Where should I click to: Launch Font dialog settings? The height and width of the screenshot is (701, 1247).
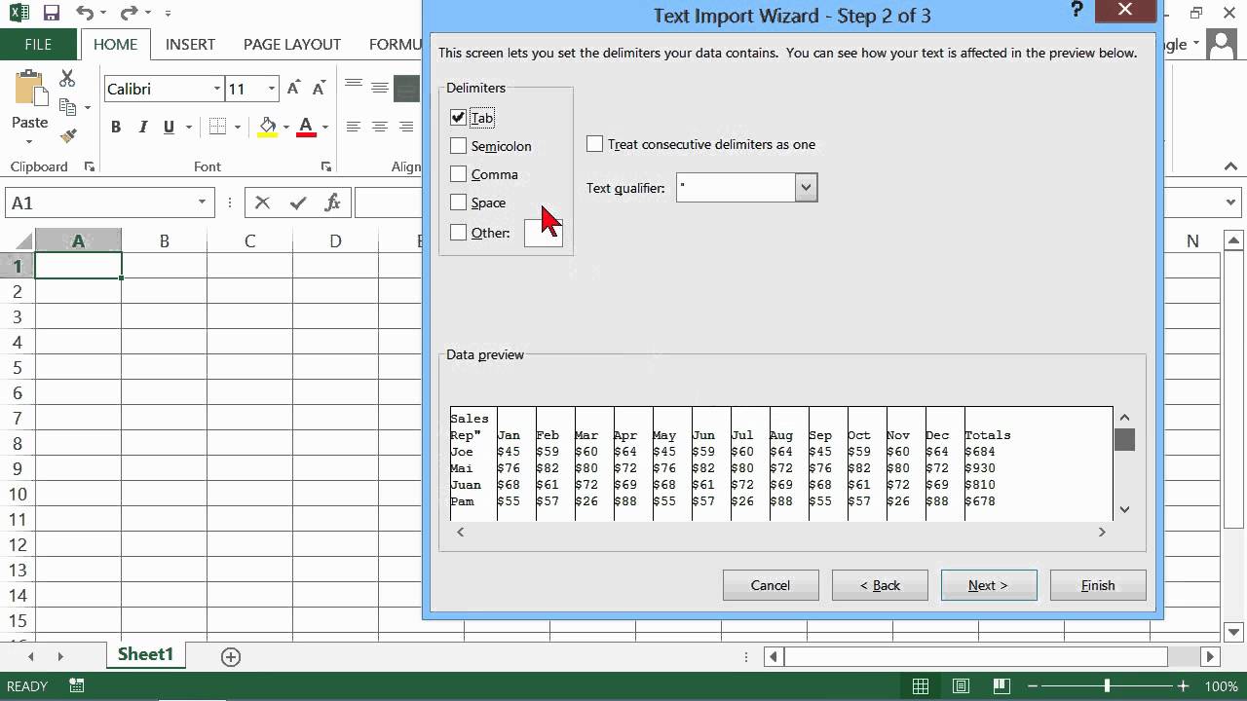coord(325,166)
